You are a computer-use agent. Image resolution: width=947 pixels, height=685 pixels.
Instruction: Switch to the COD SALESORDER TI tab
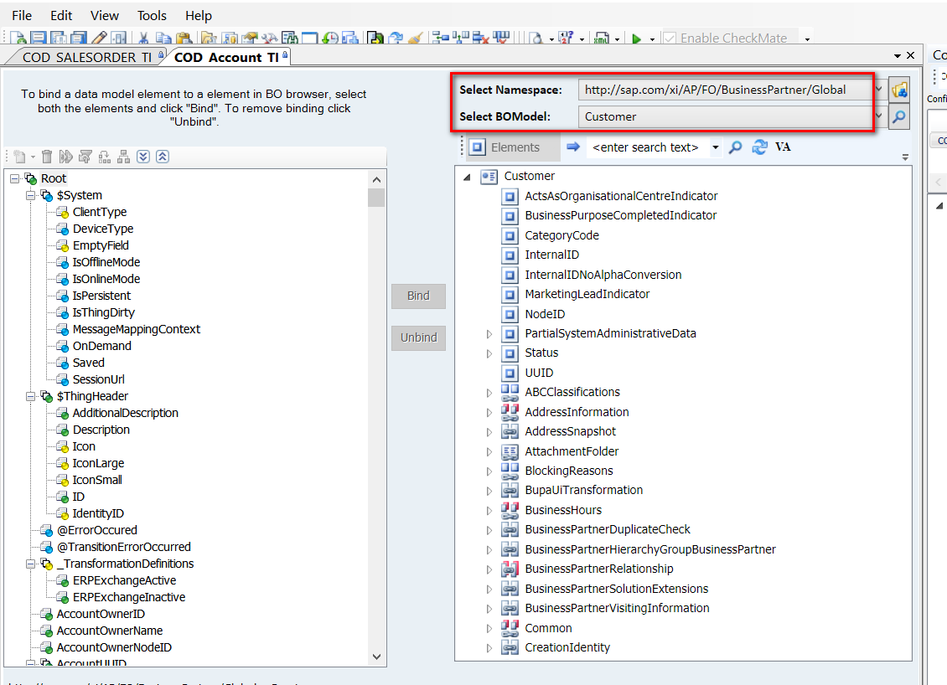(87, 57)
